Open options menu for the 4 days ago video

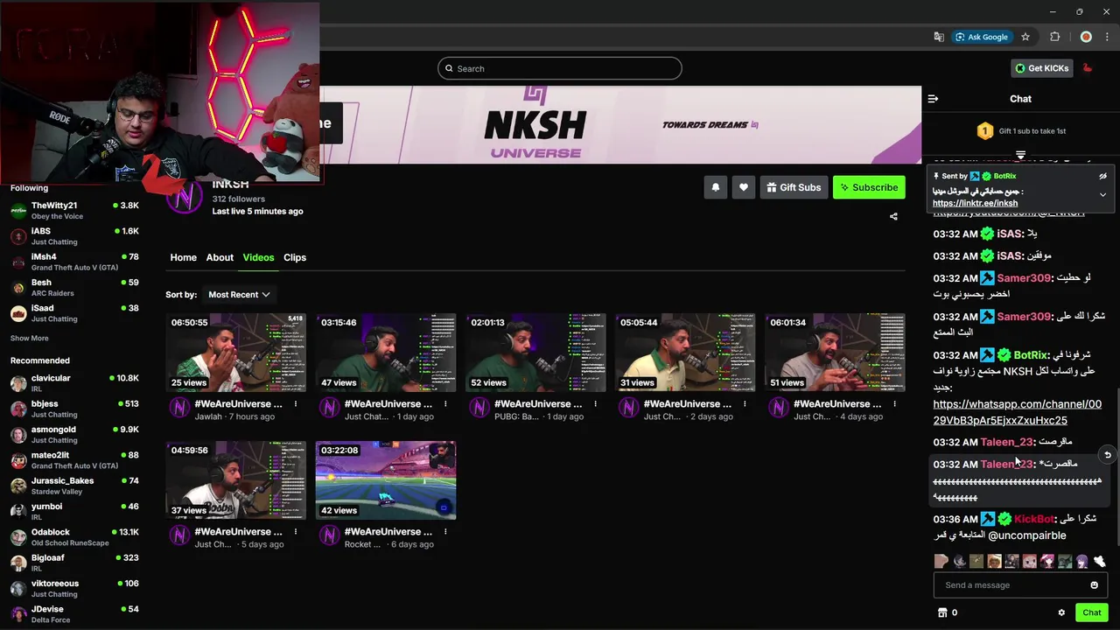click(x=894, y=403)
